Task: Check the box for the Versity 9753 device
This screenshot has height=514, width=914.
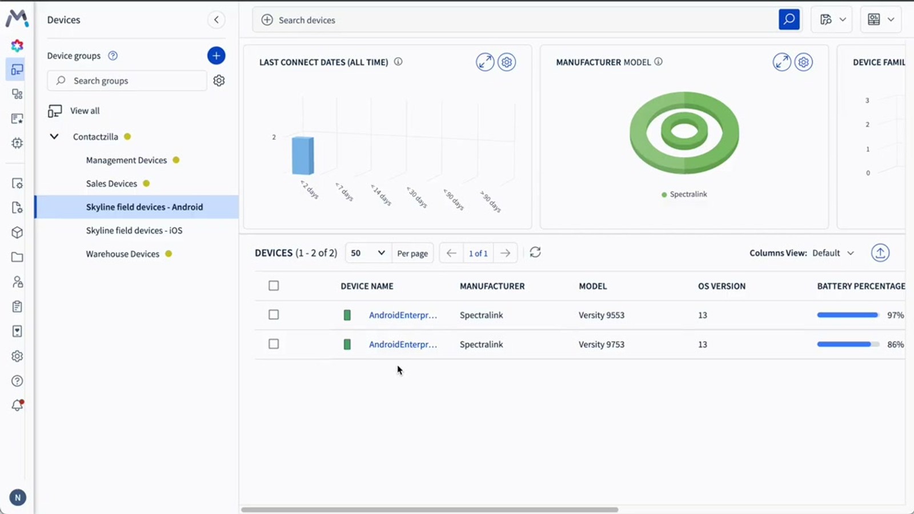Action: pyautogui.click(x=274, y=344)
